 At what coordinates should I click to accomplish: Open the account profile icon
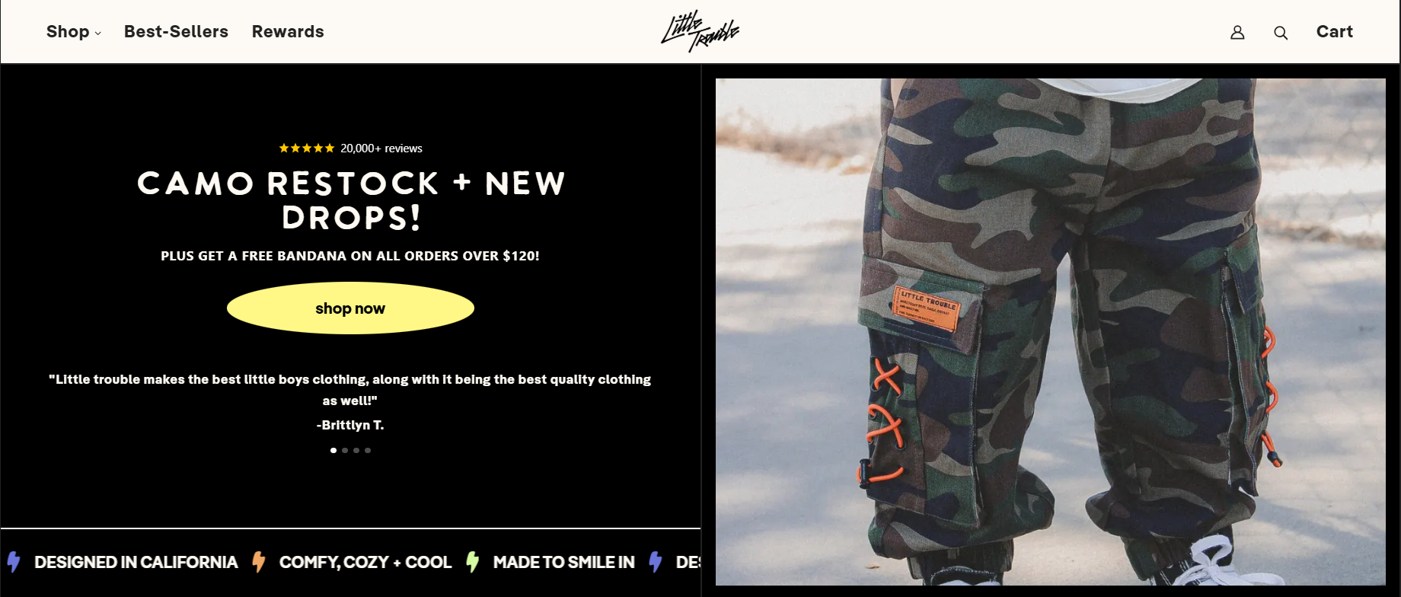pyautogui.click(x=1237, y=33)
